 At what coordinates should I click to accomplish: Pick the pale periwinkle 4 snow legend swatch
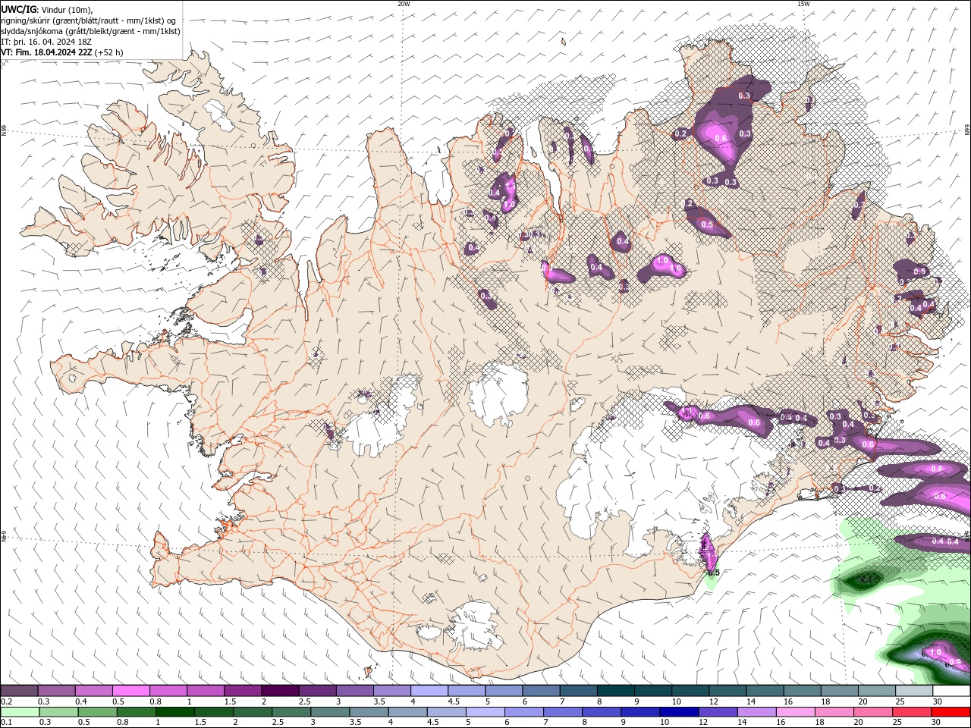429,691
